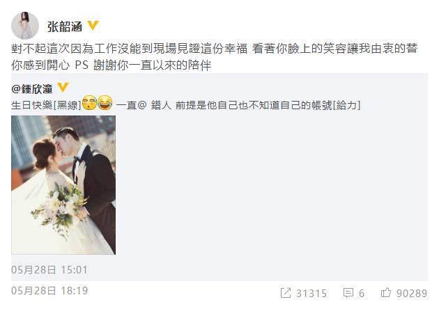
Task: Click the verified badge beside 张韶涵
Action: (x=93, y=26)
